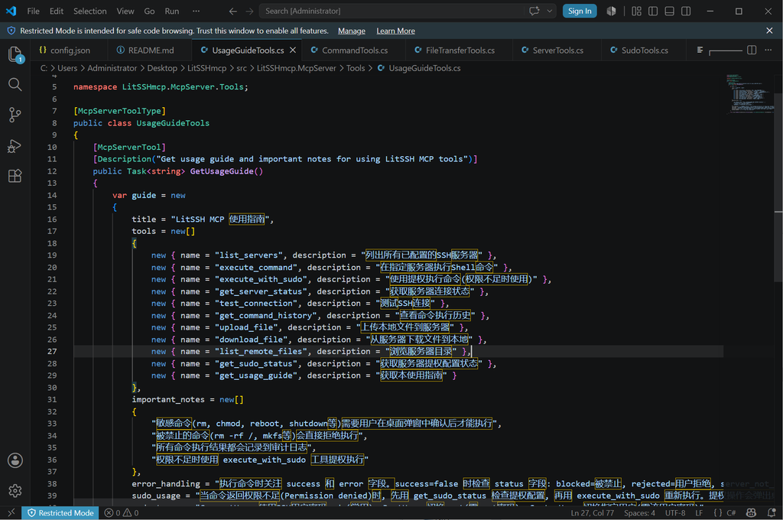
Task: Toggle Secondary Side Bar visibility
Action: tap(686, 11)
